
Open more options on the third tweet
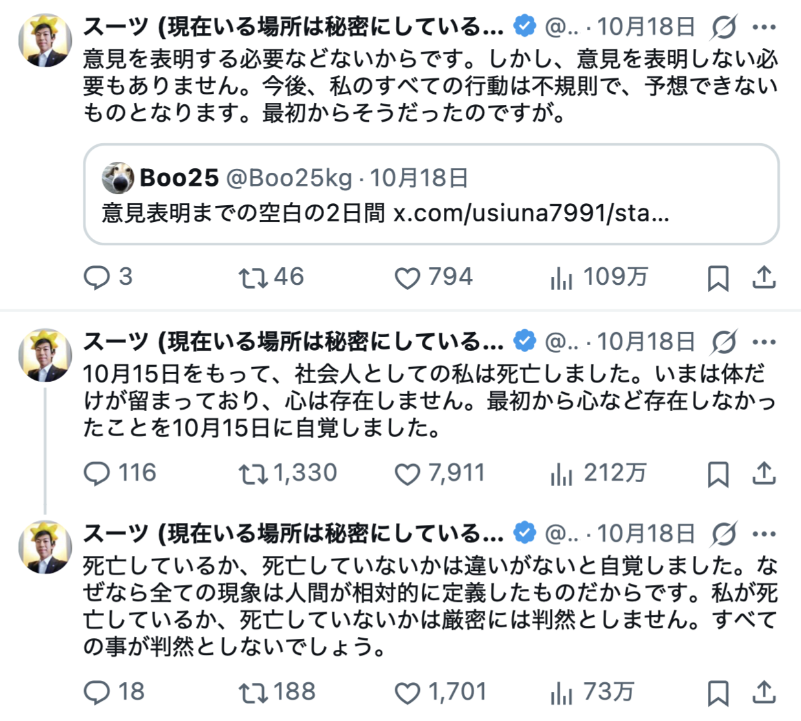click(764, 534)
